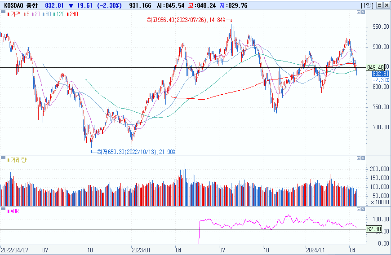Click the 700.00 price axis label
The width and height of the screenshot is (391, 255).
coord(381,127)
